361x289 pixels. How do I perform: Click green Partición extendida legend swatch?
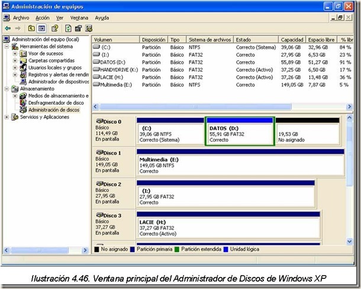point(177,249)
